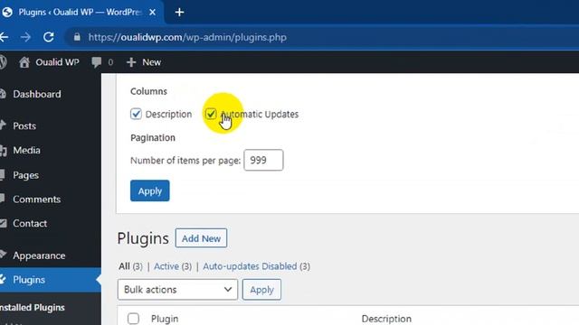The height and width of the screenshot is (325, 579).
Task: Click the New link in admin bar
Action: coord(151,62)
